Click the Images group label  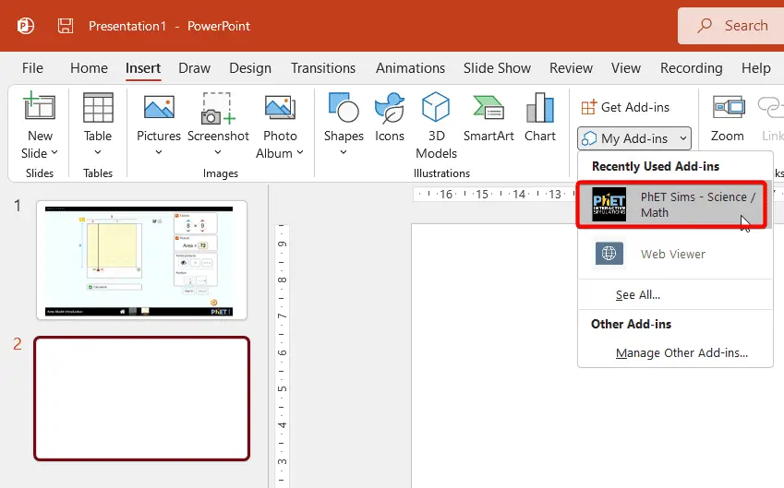point(220,173)
